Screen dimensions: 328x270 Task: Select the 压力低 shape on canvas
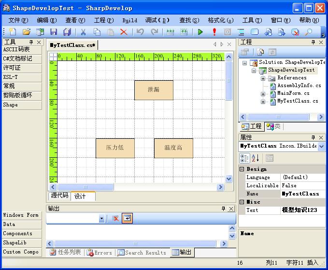pos(115,148)
